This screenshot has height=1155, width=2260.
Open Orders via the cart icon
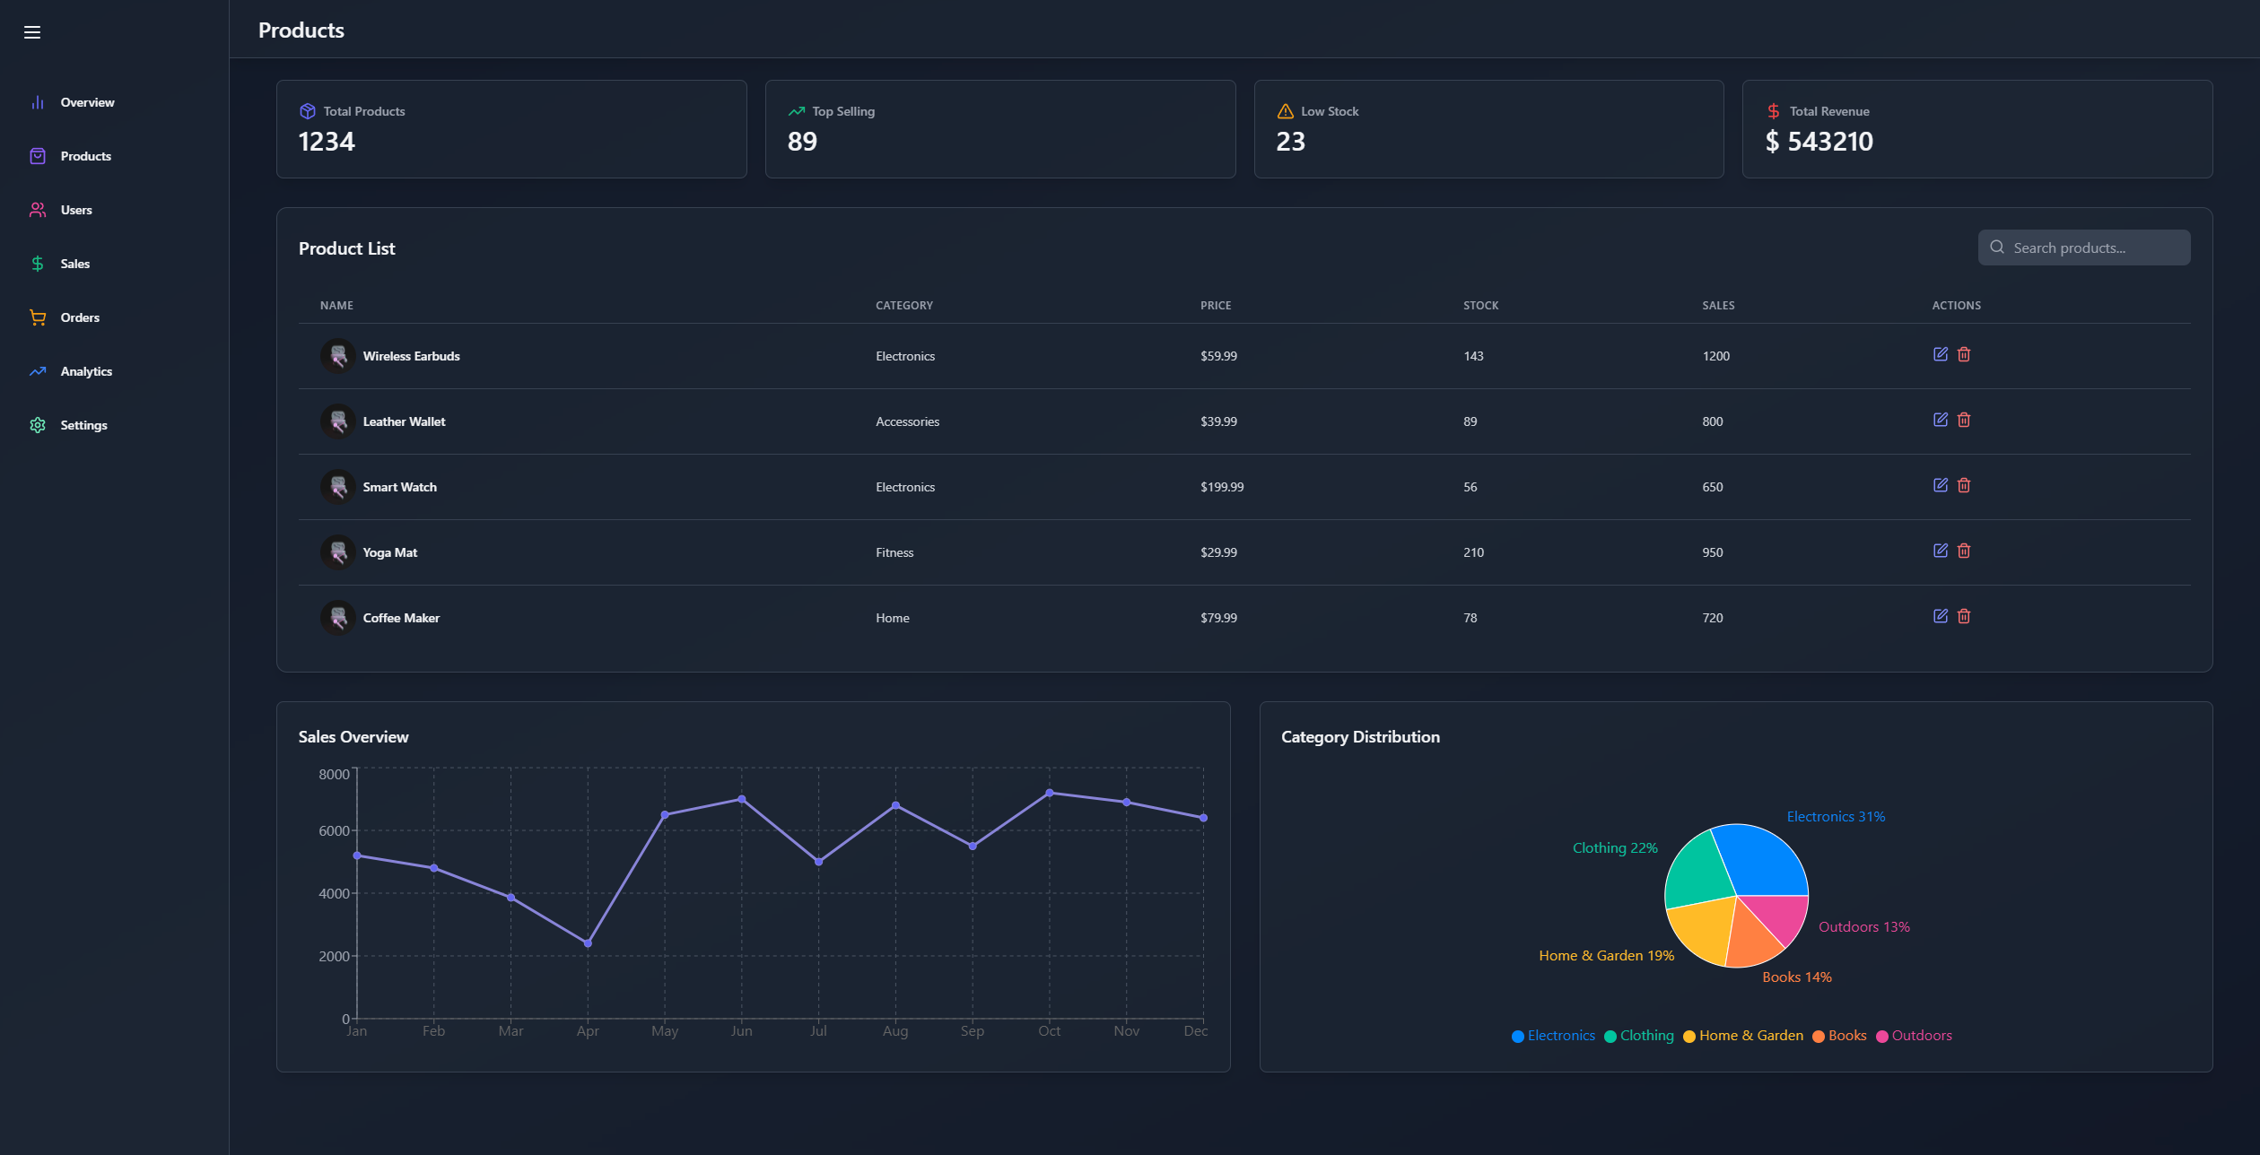pyautogui.click(x=37, y=317)
